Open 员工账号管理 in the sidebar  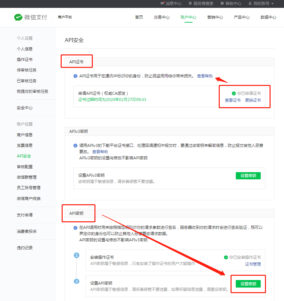click(x=29, y=188)
